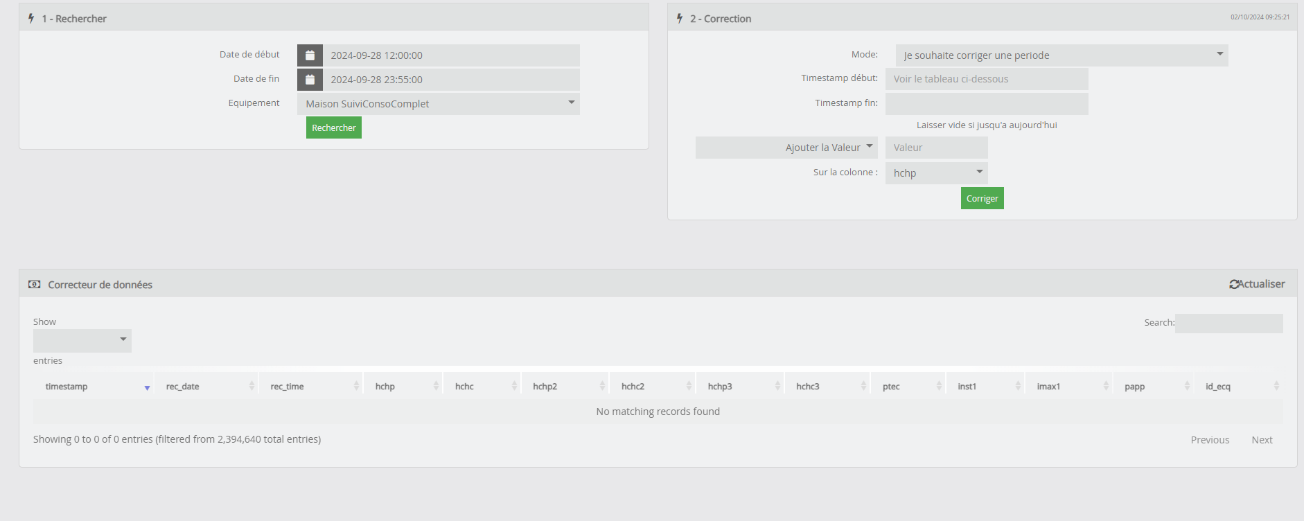The image size is (1304, 521).
Task: Click the Actualiser refresh icon
Action: 1234,284
